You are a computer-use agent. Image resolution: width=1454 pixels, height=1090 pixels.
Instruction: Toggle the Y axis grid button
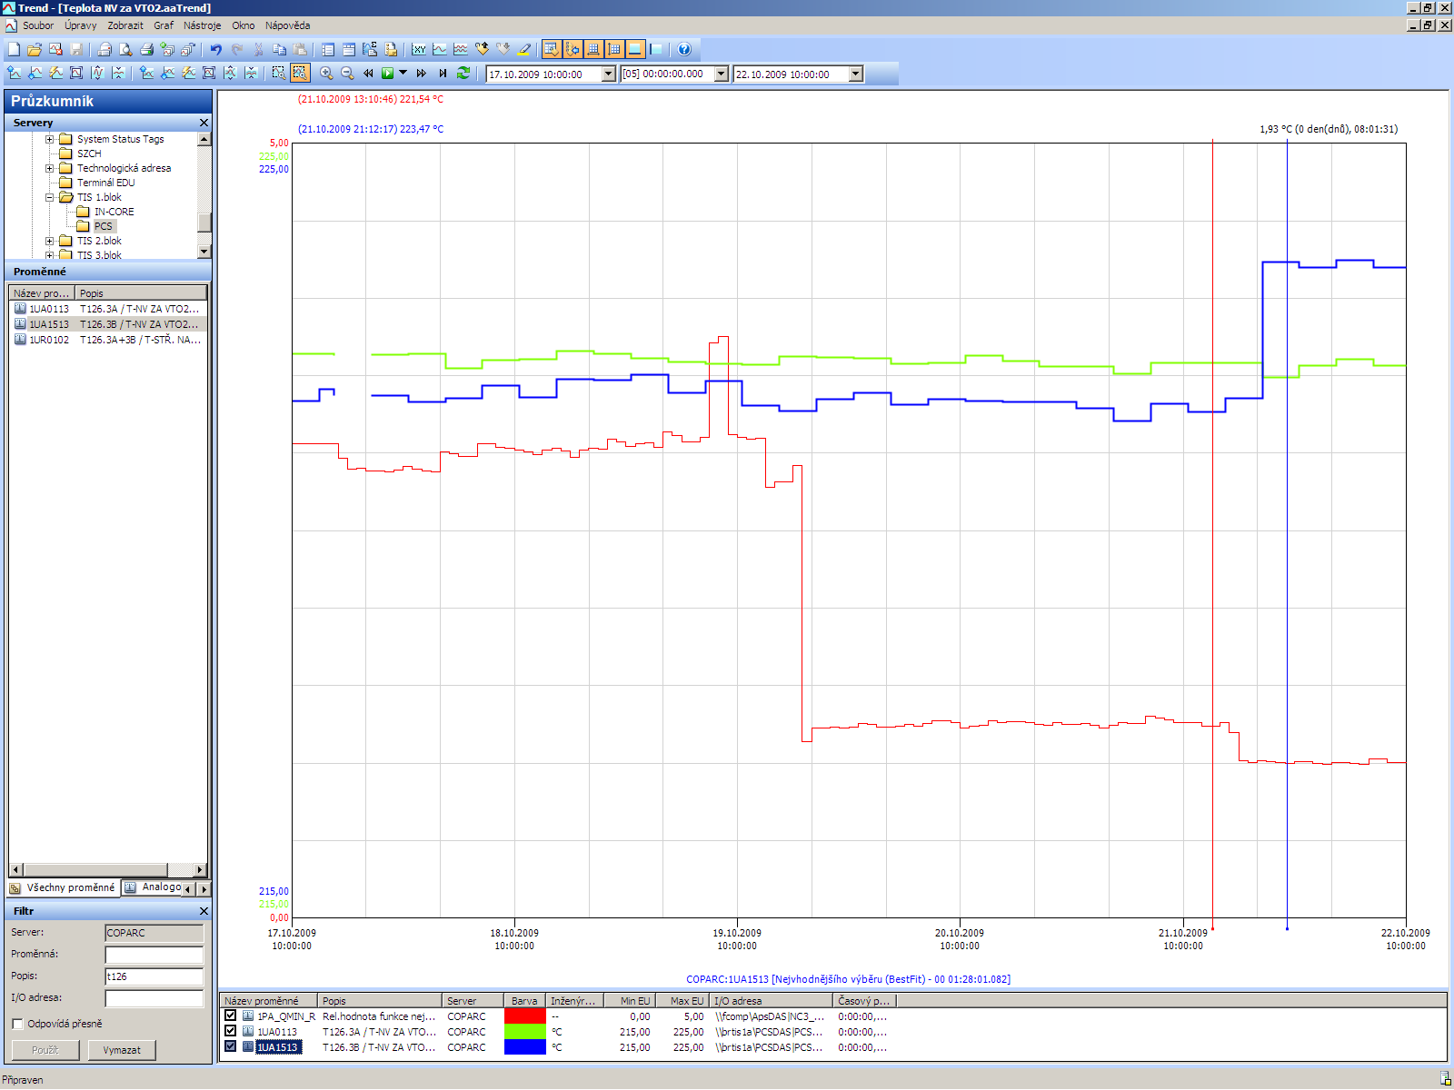click(x=613, y=49)
